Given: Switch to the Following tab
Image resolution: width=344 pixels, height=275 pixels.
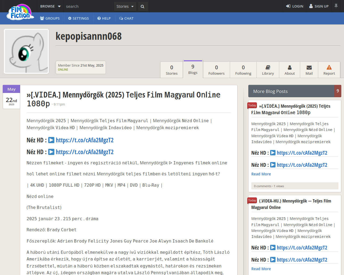Looking at the screenshot, I should click(x=243, y=70).
